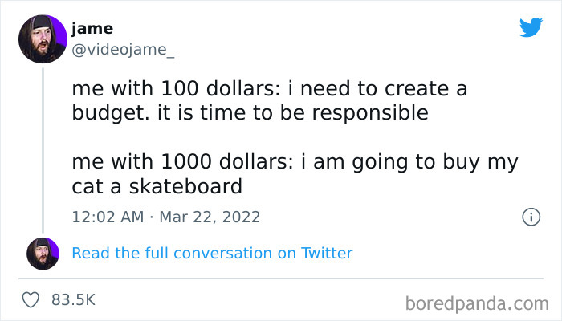562x321 pixels.
Task: Click the 83.5K like count
Action: (x=73, y=299)
